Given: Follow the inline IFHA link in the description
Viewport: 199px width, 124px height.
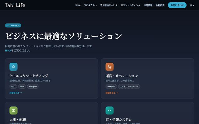Looking at the screenshot, I should (x=8, y=51).
